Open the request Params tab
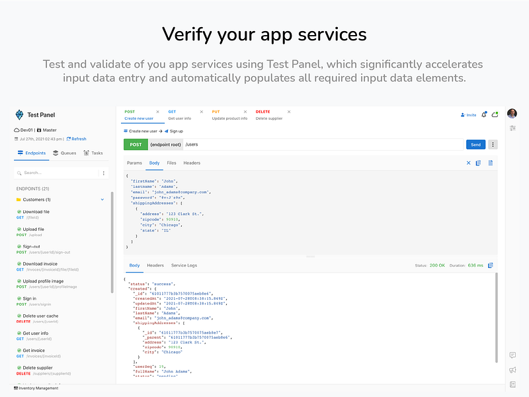The width and height of the screenshot is (529, 397). click(134, 163)
